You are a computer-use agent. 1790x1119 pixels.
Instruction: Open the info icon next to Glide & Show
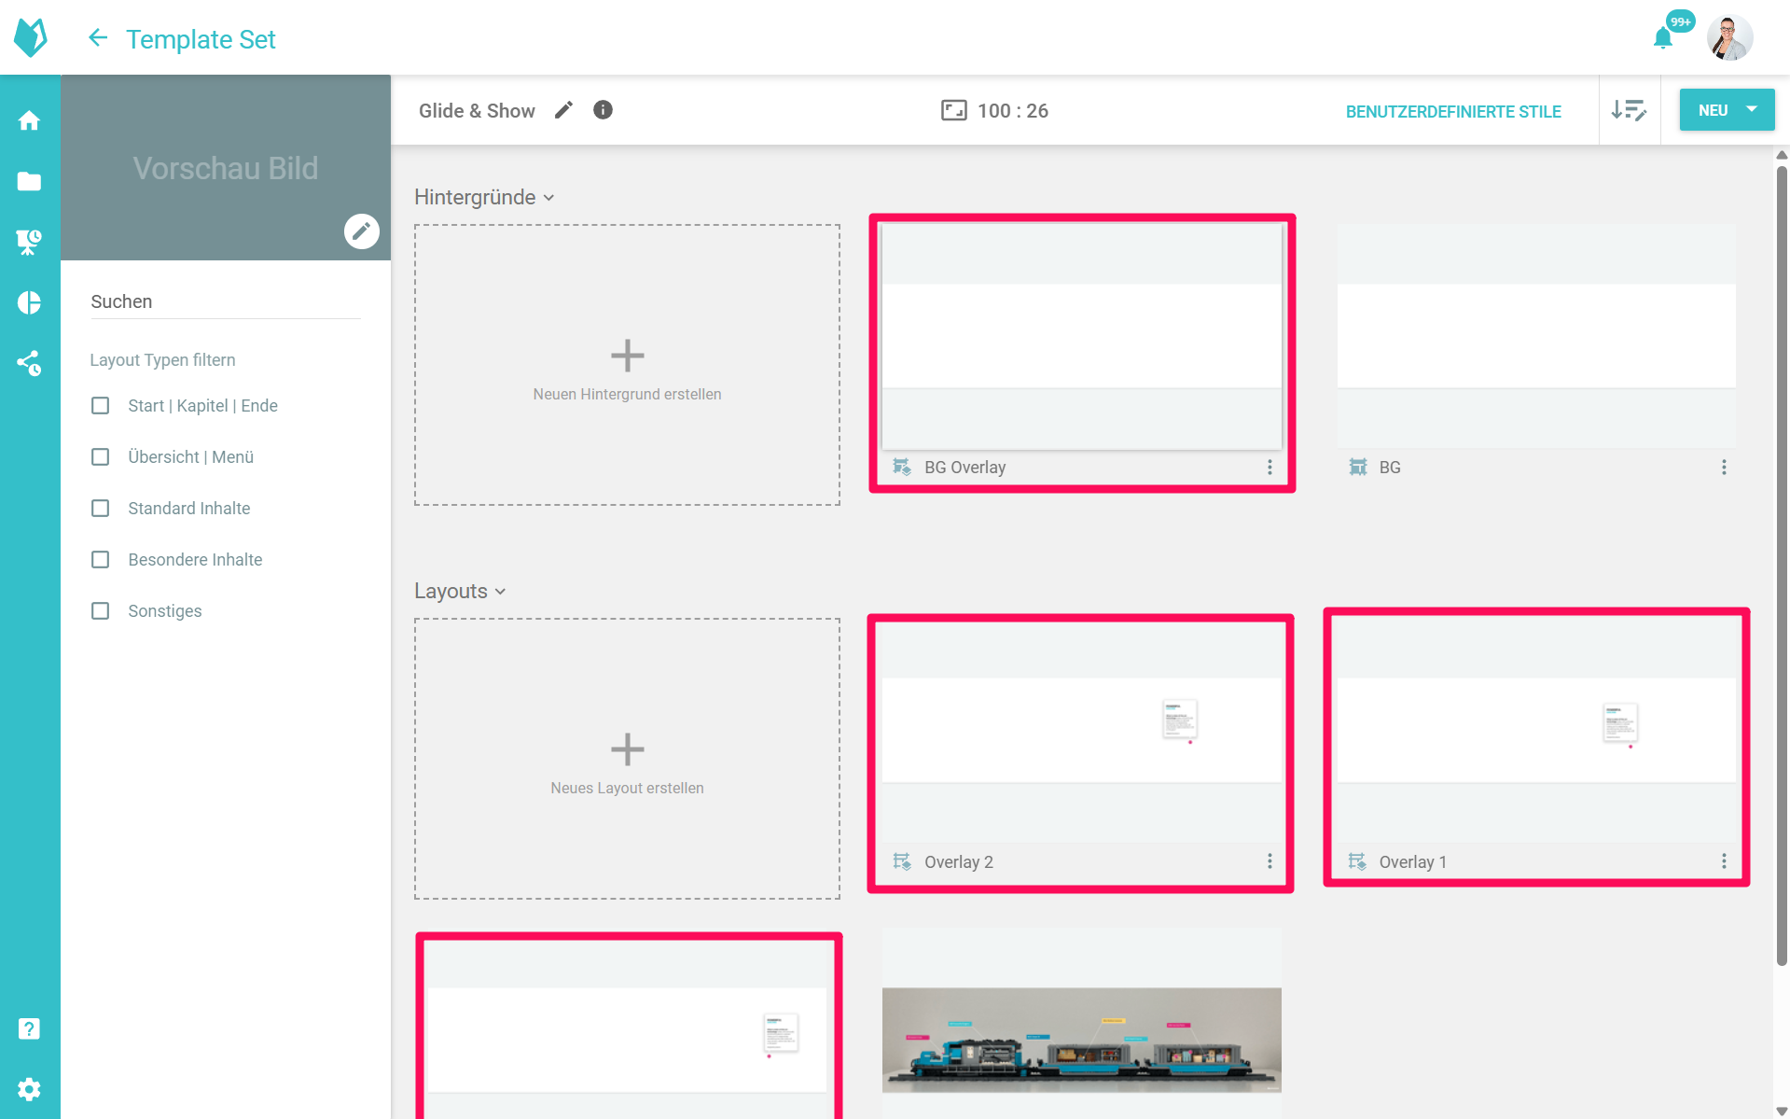point(604,110)
